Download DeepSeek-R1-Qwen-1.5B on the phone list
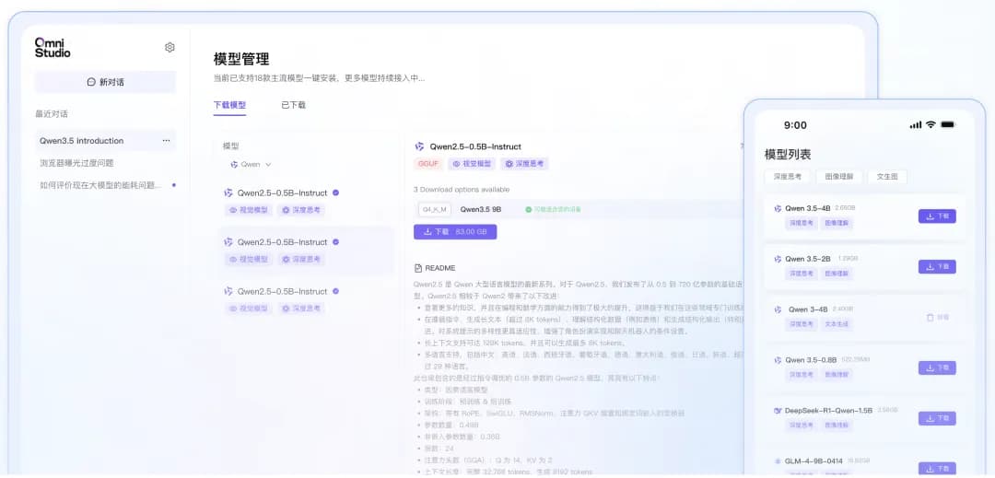 pos(937,418)
